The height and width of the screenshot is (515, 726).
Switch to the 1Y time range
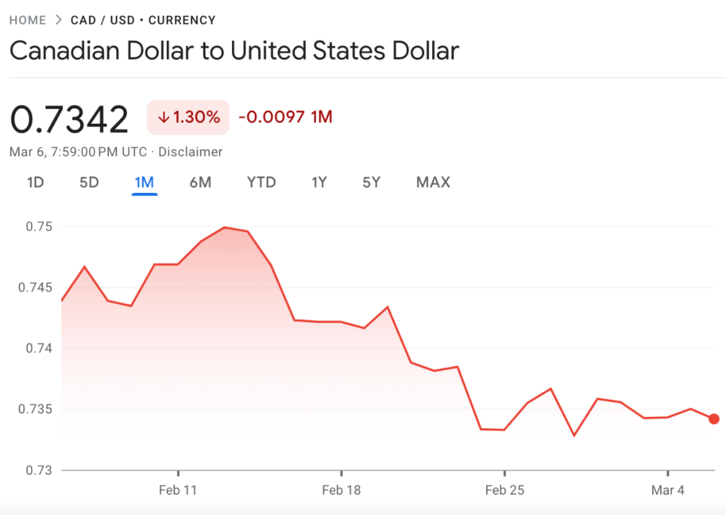319,182
